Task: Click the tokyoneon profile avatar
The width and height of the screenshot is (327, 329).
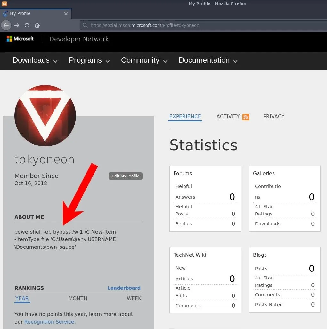Action: pos(45,116)
